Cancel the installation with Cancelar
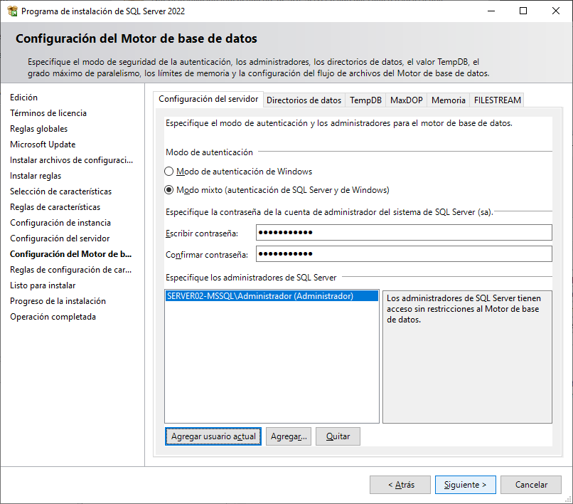Image resolution: width=573 pixels, height=504 pixels. coord(531,485)
